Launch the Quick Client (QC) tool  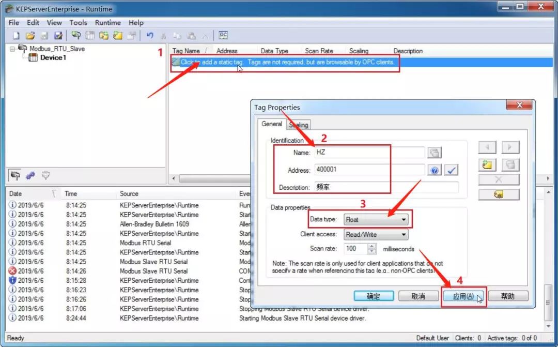tap(223, 35)
